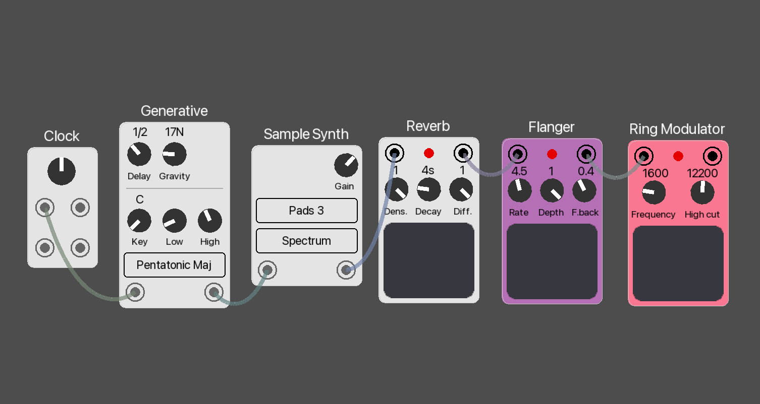Click the Ring Modulator Frequency knob
760x404 pixels.
[x=654, y=192]
